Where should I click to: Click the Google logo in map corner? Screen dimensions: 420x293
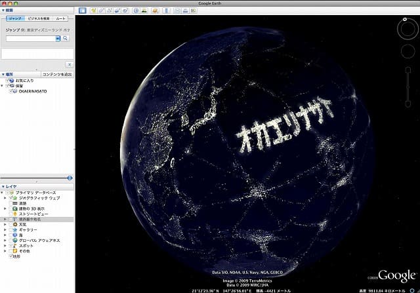point(397,275)
